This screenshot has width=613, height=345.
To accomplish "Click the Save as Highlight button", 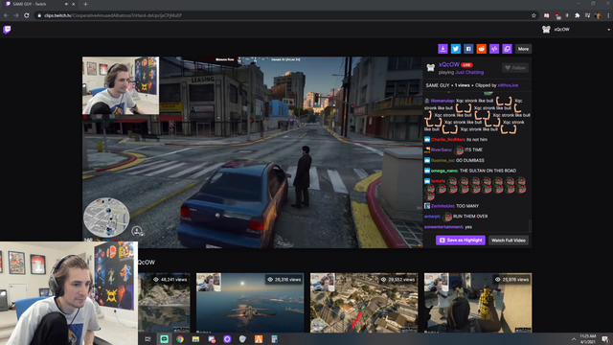I will point(461,241).
